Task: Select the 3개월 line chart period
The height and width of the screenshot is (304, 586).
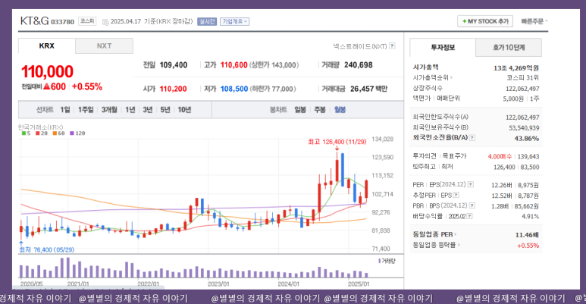Action: [x=109, y=110]
